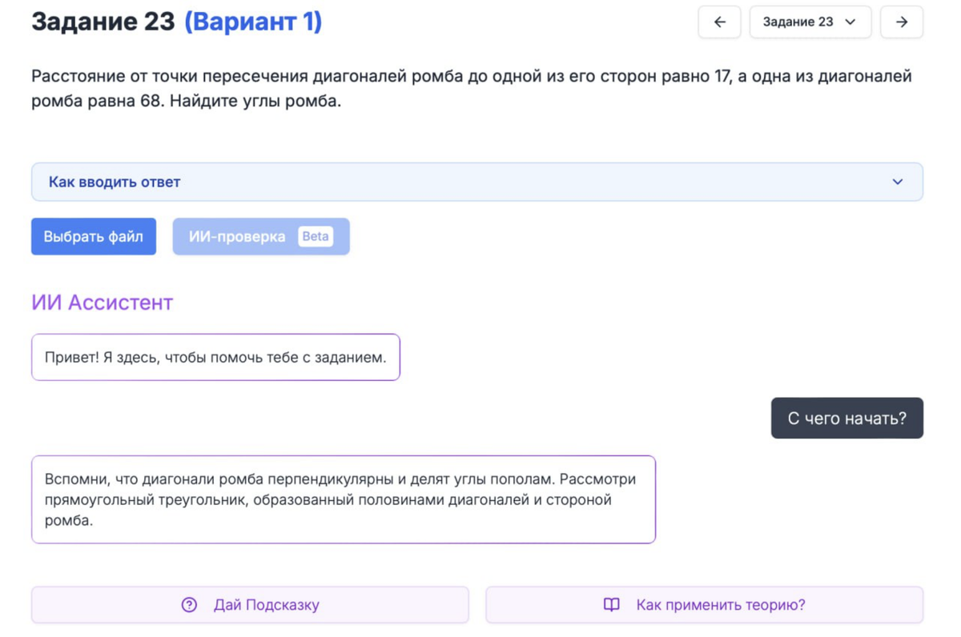Click the Дай Подсказку button

pyautogui.click(x=250, y=605)
